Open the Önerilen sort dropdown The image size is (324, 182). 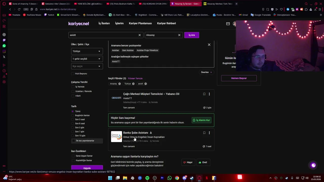206,72
